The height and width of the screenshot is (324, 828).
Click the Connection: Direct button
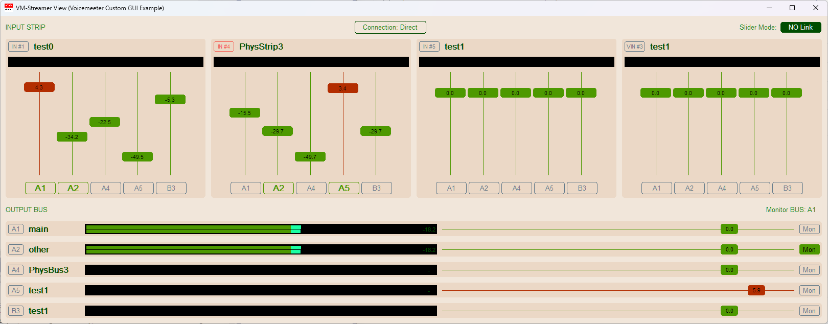390,27
